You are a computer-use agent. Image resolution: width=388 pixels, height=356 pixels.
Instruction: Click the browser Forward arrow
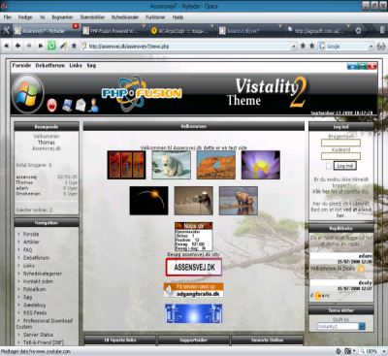29,46
